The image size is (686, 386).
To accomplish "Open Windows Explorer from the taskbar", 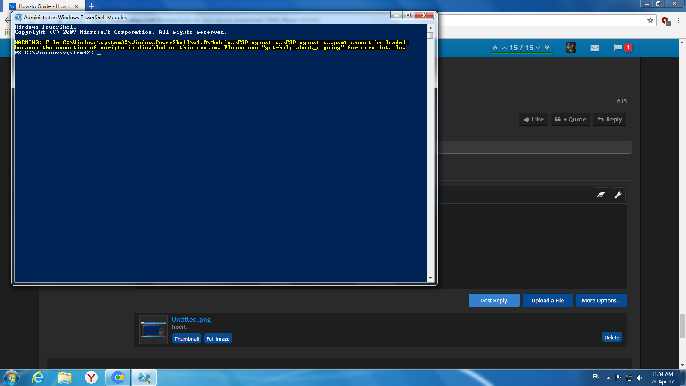I will (x=65, y=378).
